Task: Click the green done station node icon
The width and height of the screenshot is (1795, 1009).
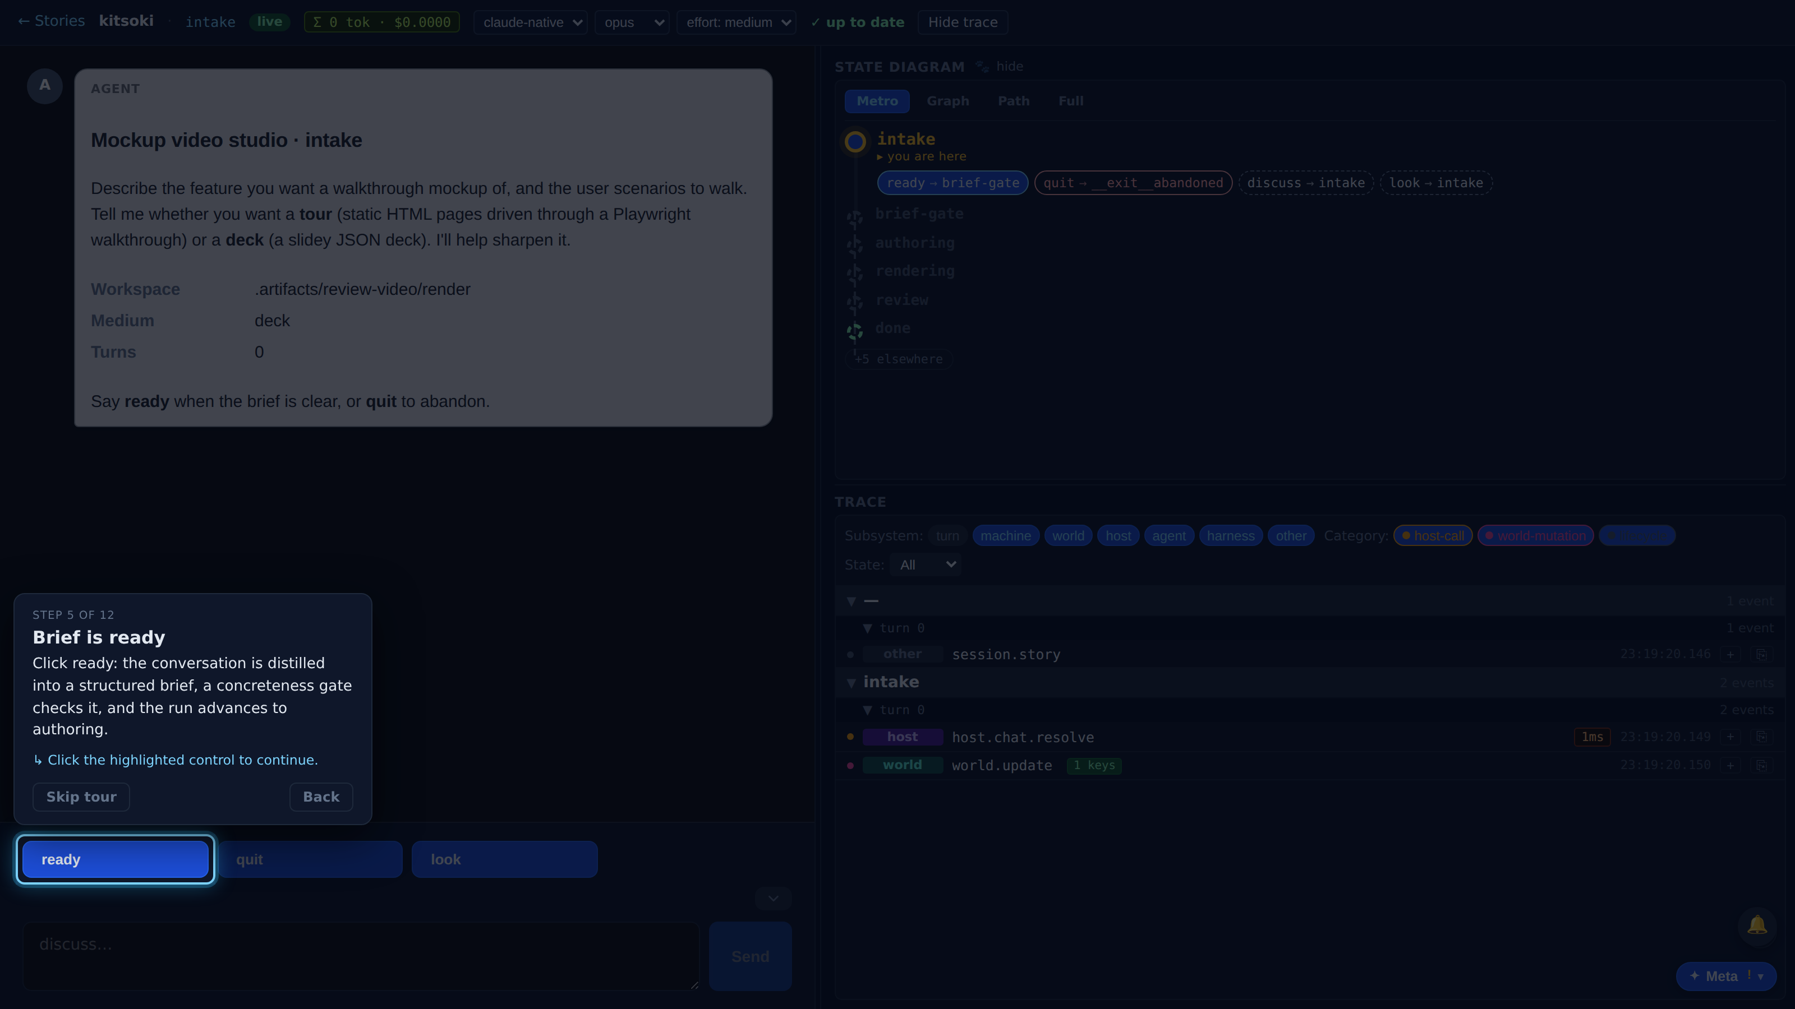Action: pos(854,331)
